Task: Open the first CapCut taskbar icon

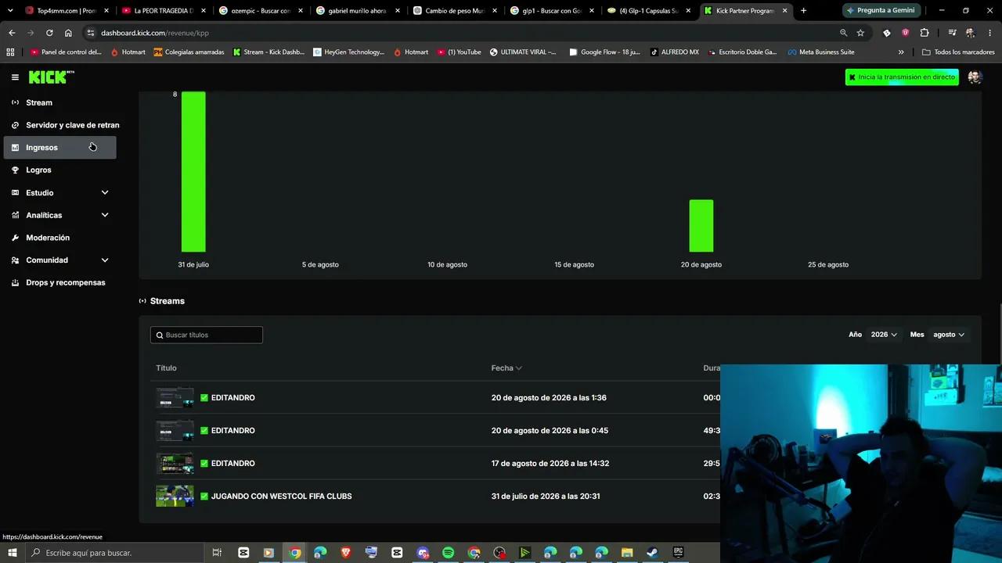Action: click(243, 553)
